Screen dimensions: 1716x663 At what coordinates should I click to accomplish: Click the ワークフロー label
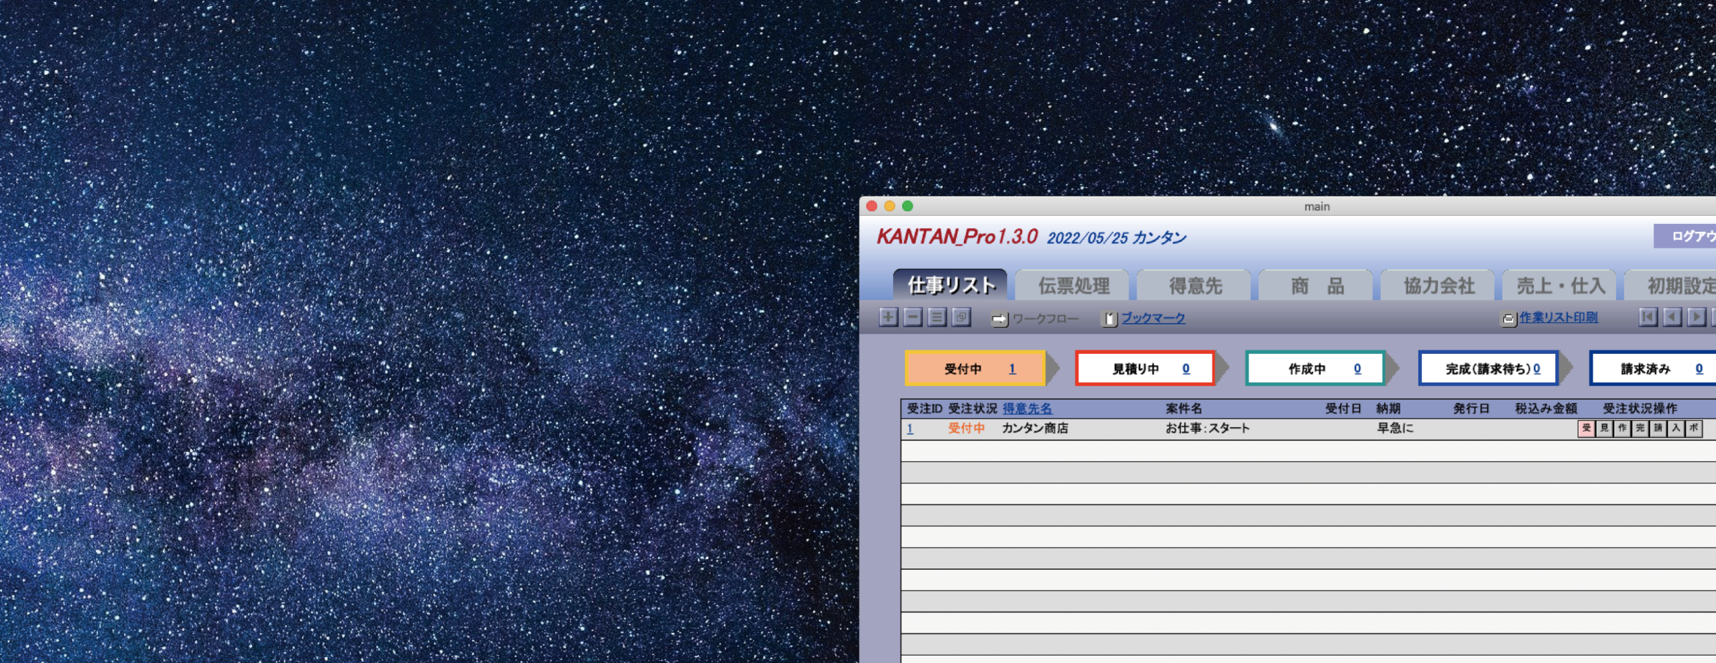[x=1046, y=319]
